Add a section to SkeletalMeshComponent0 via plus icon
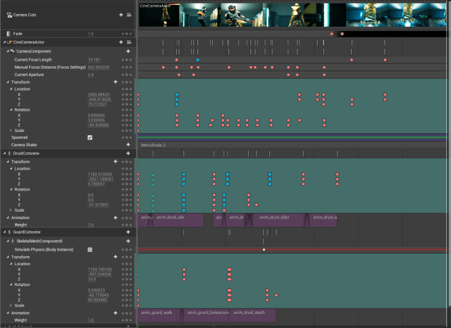This screenshot has height=328, width=451. [128, 241]
